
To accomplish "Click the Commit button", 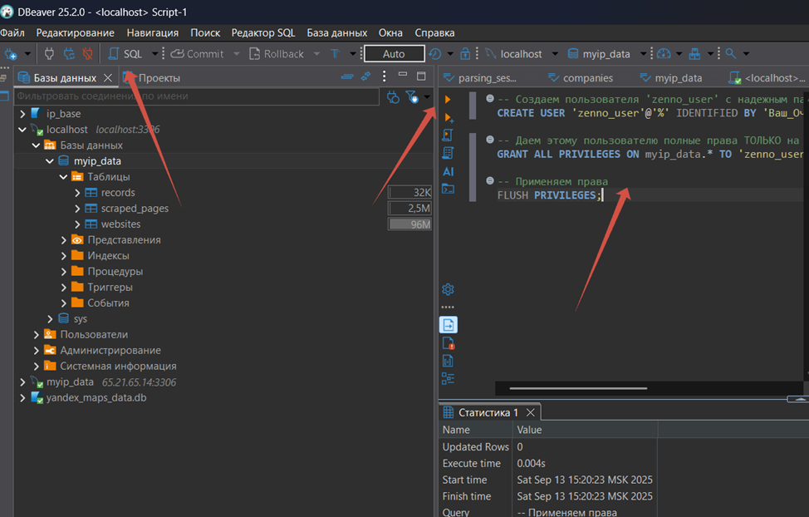I will [197, 54].
